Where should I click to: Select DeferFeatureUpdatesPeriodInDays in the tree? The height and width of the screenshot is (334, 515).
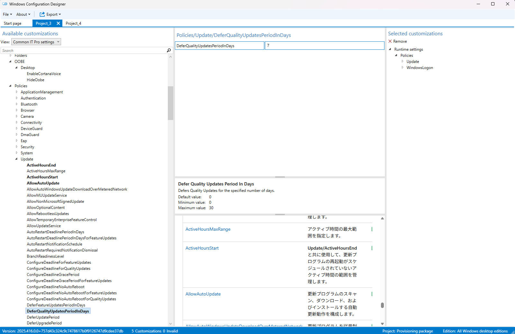tap(56, 305)
